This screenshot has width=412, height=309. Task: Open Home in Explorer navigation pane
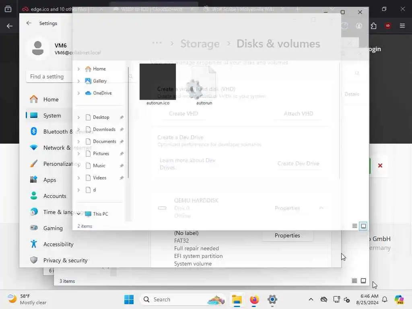pyautogui.click(x=95, y=69)
